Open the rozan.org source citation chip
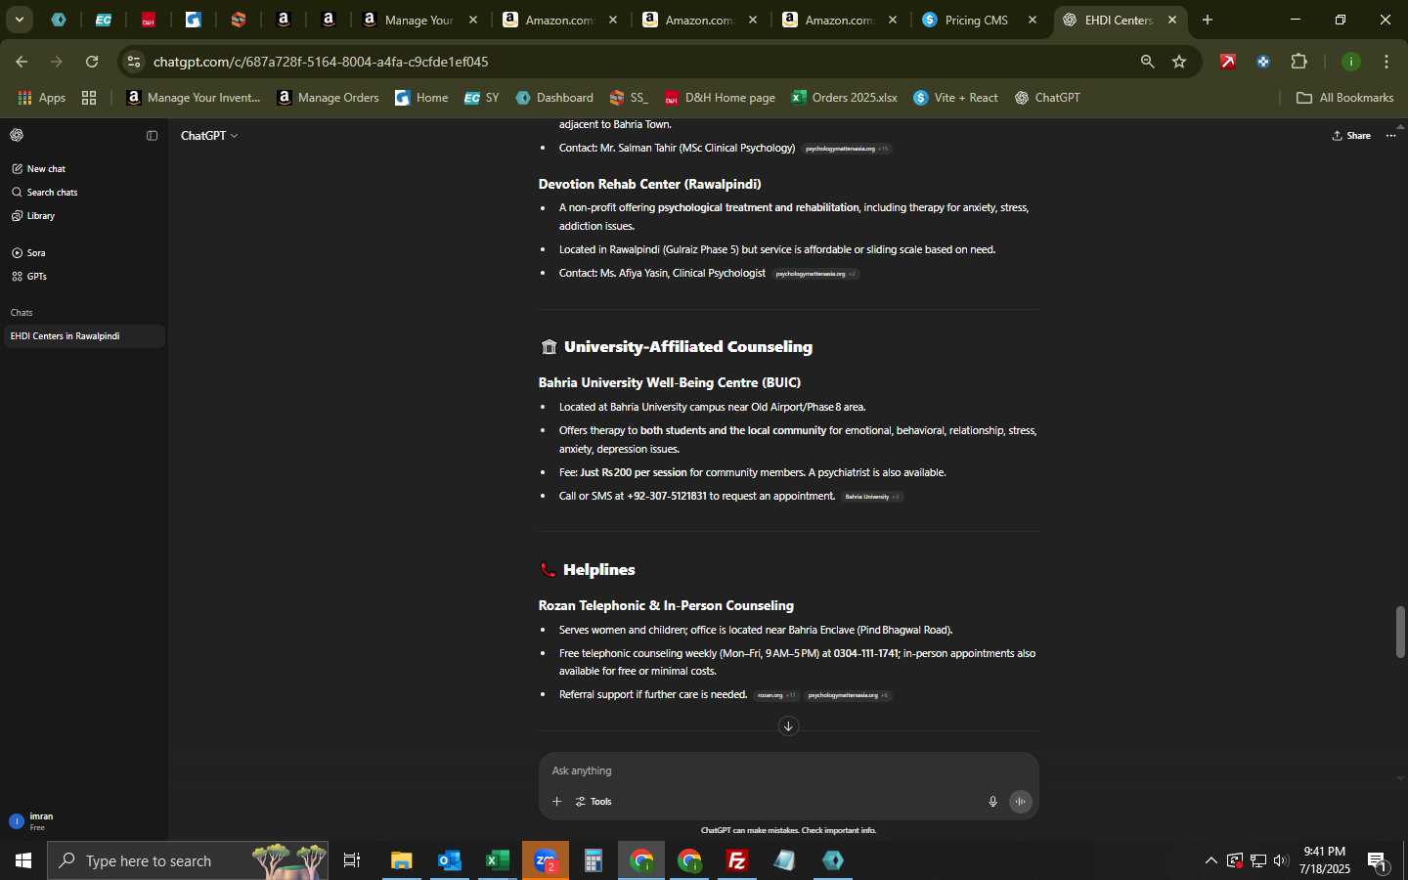The width and height of the screenshot is (1408, 880). point(776,695)
